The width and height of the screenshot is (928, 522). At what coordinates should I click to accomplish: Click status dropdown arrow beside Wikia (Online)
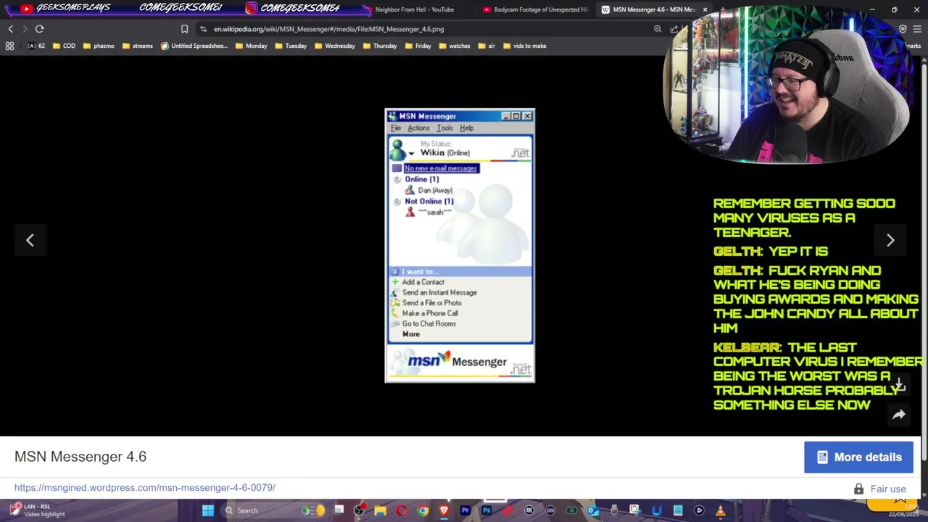point(412,154)
